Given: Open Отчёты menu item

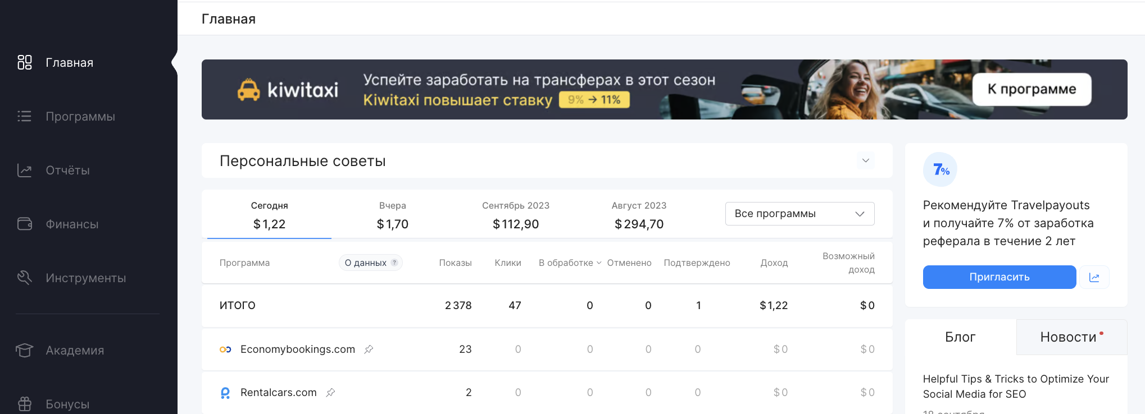Looking at the screenshot, I should coord(68,171).
